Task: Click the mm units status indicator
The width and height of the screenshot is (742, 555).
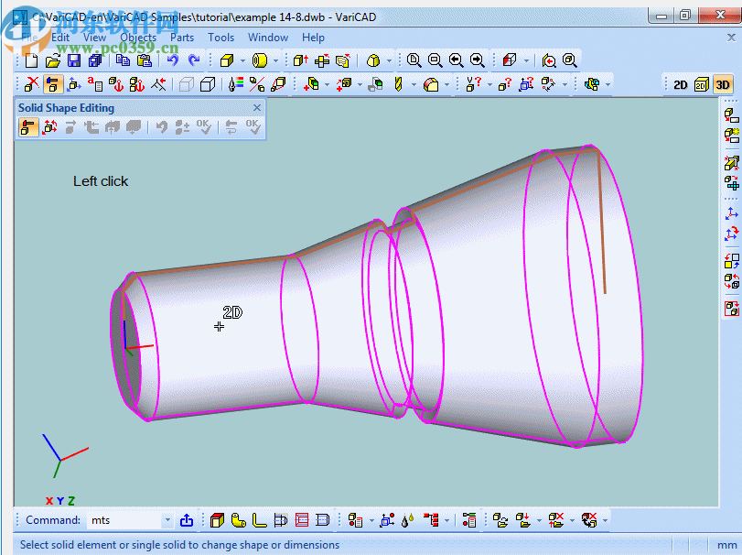Action: pos(726,545)
